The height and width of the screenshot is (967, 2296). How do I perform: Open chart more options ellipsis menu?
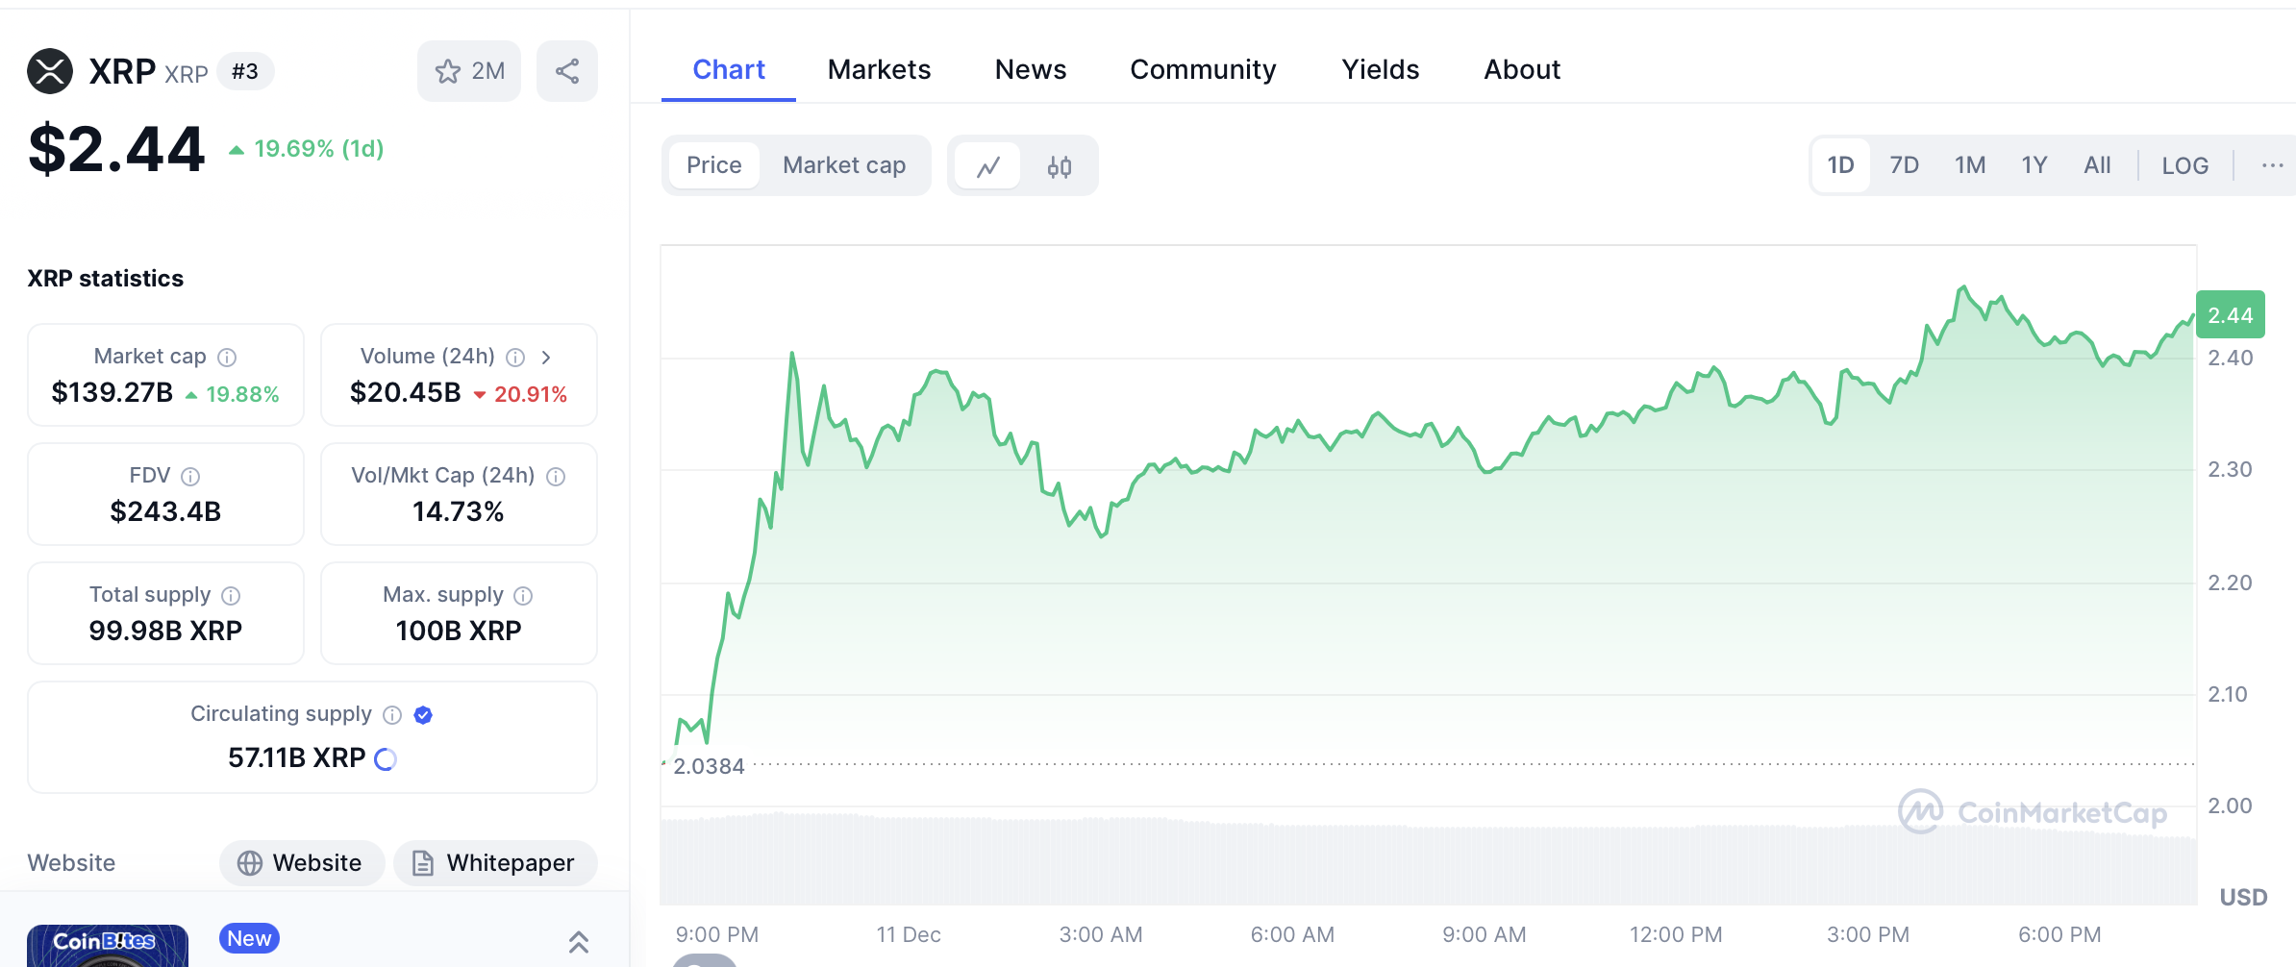[x=2272, y=165]
